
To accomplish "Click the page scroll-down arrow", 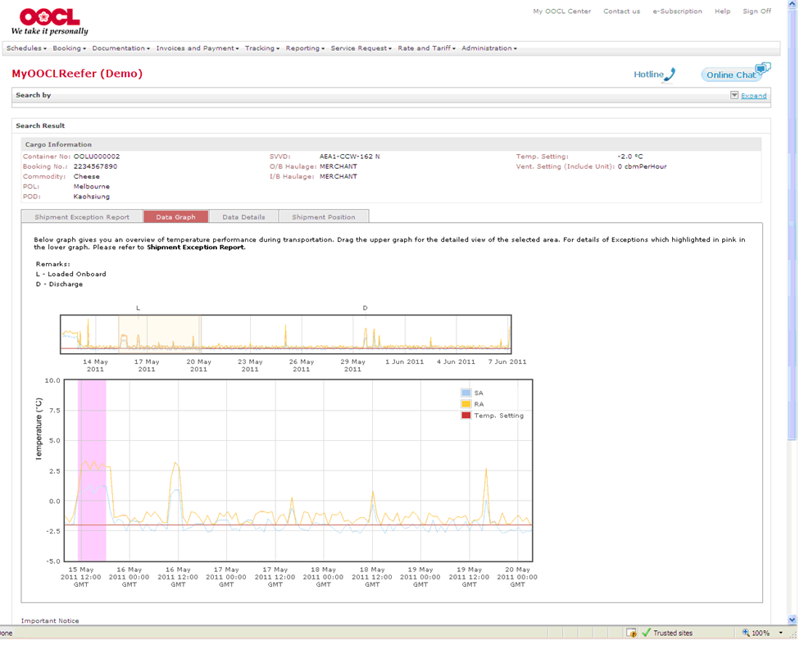I will coord(792,620).
